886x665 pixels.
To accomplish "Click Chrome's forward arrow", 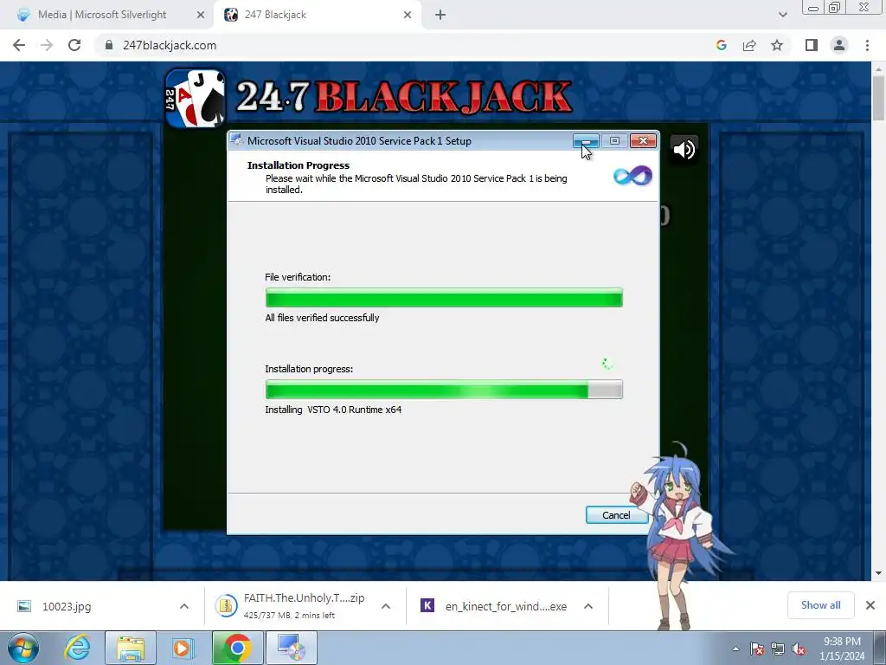I will click(47, 45).
